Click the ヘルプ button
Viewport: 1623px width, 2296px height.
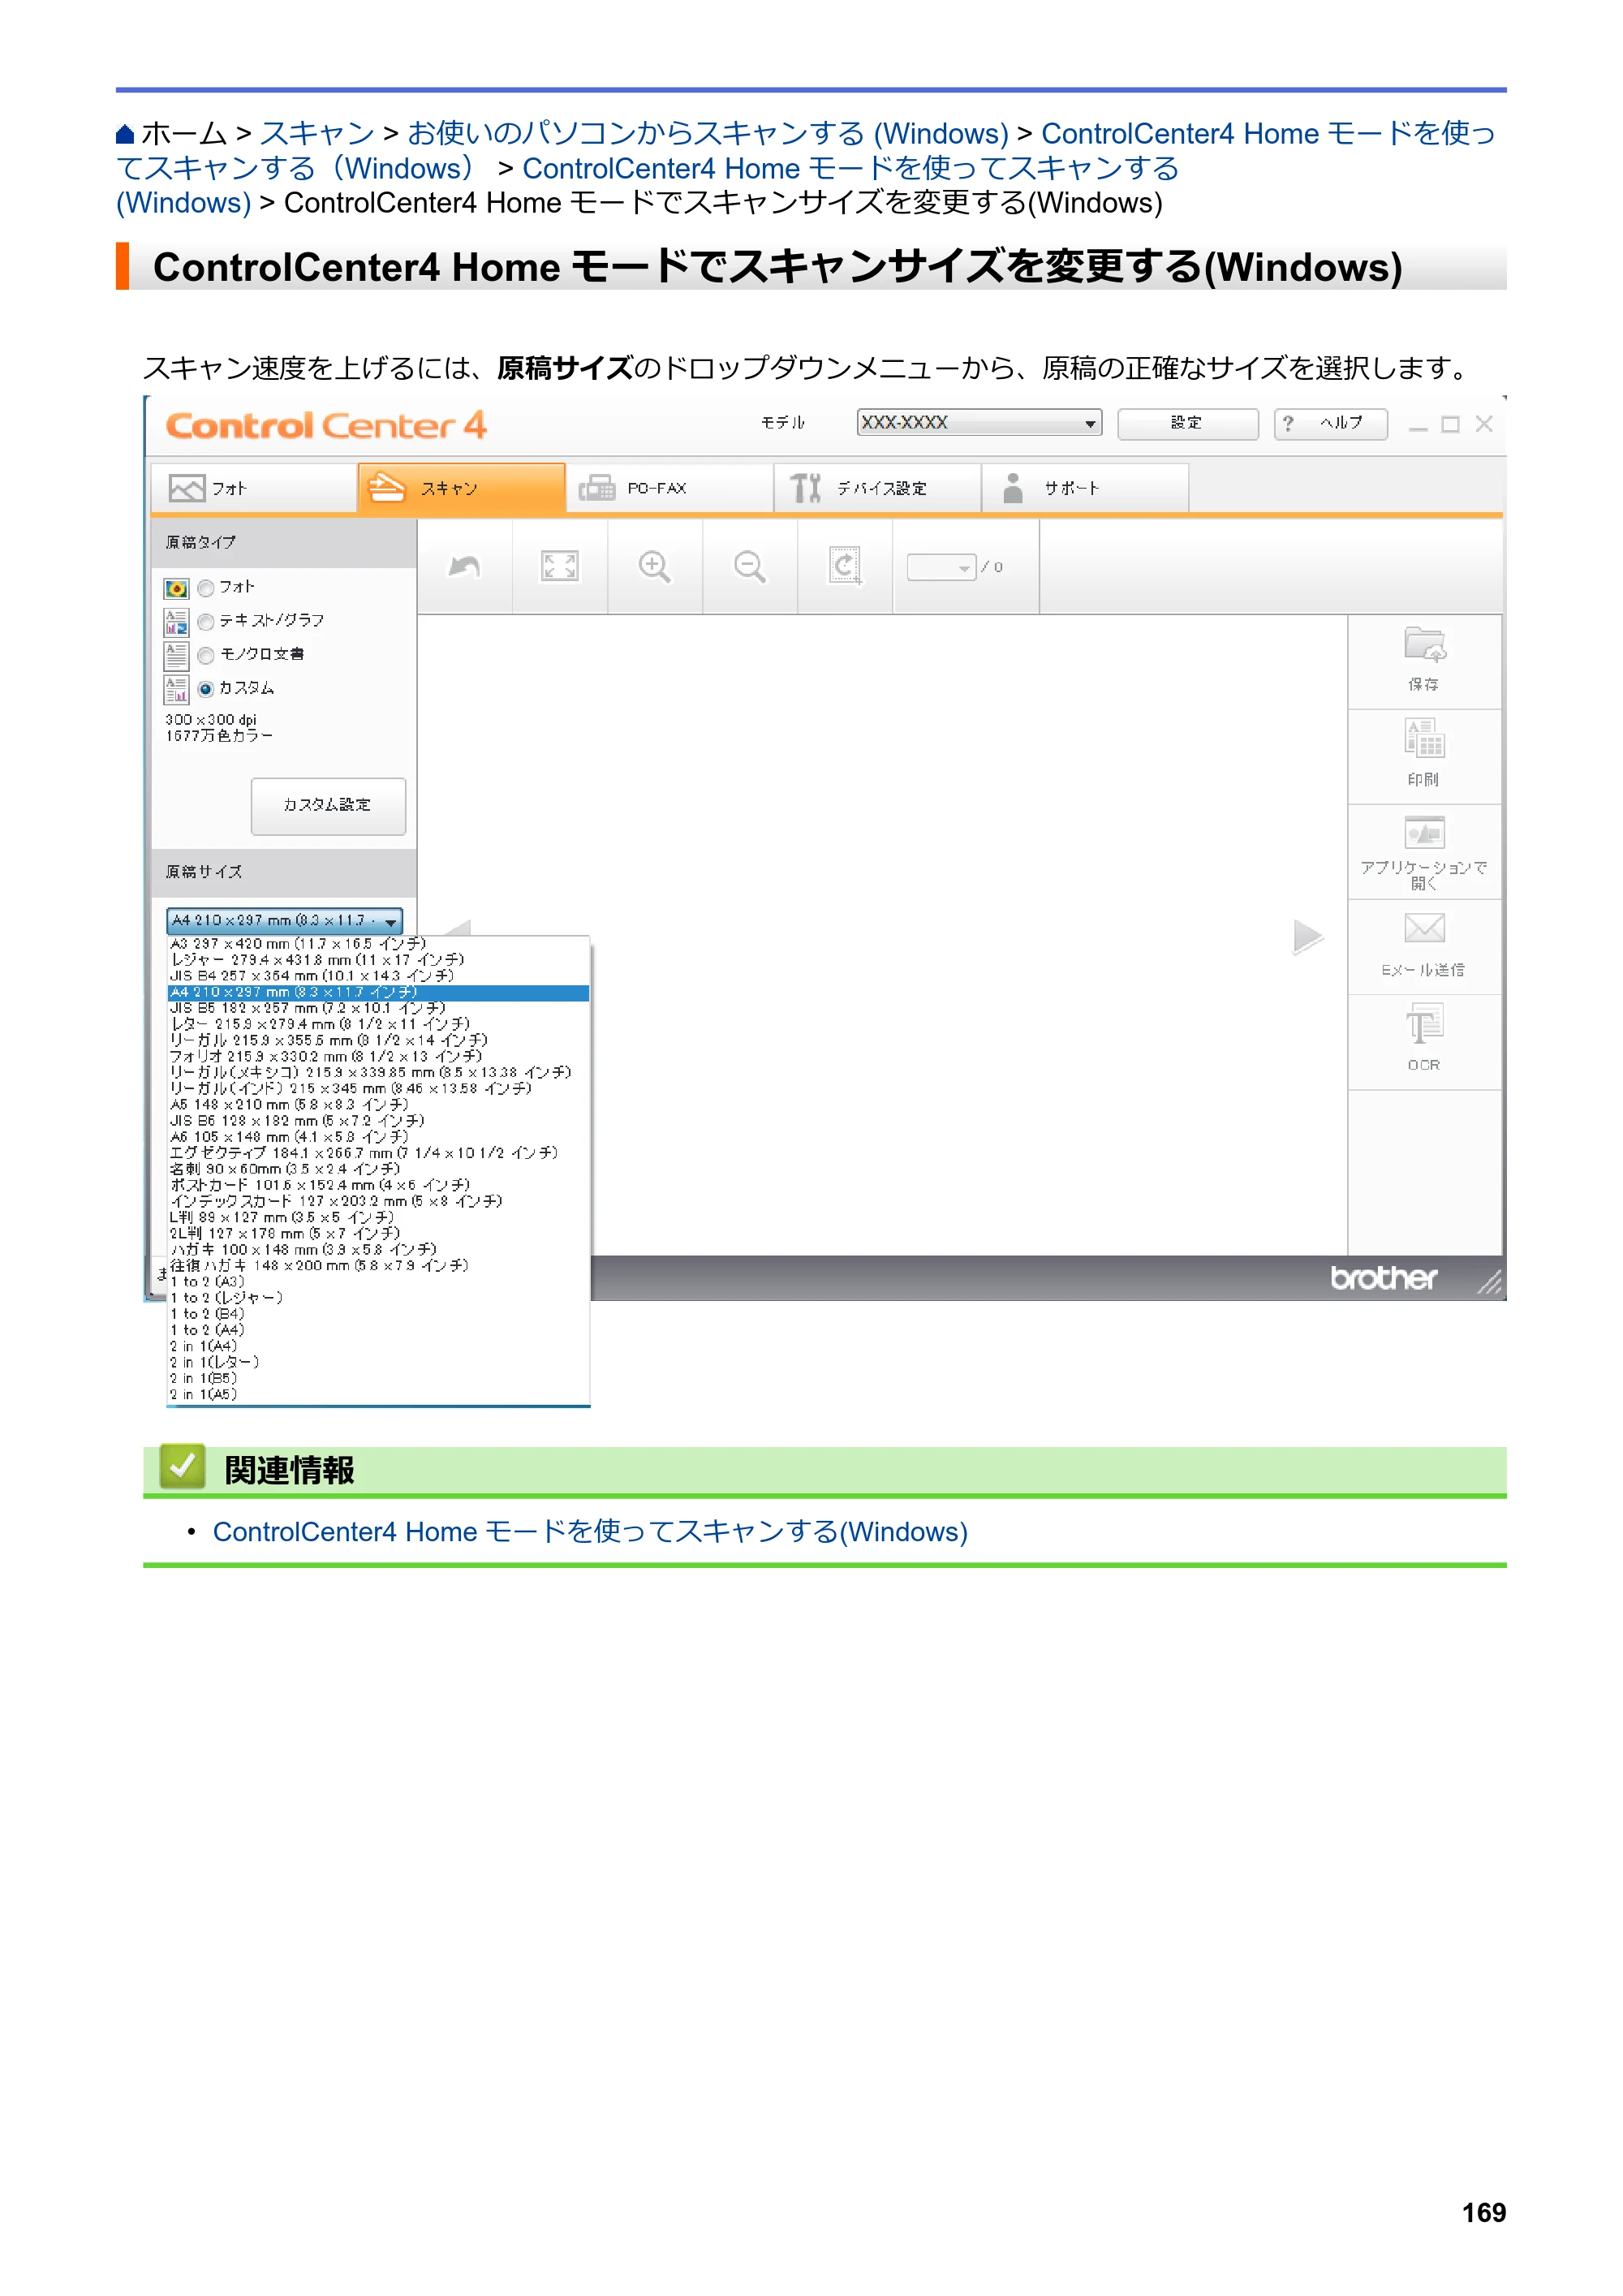(1330, 424)
